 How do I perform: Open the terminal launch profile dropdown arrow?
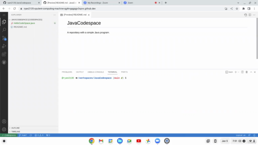[238, 72]
